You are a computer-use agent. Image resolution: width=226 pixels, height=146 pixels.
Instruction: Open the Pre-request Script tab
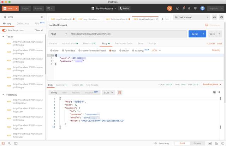pos(124,43)
